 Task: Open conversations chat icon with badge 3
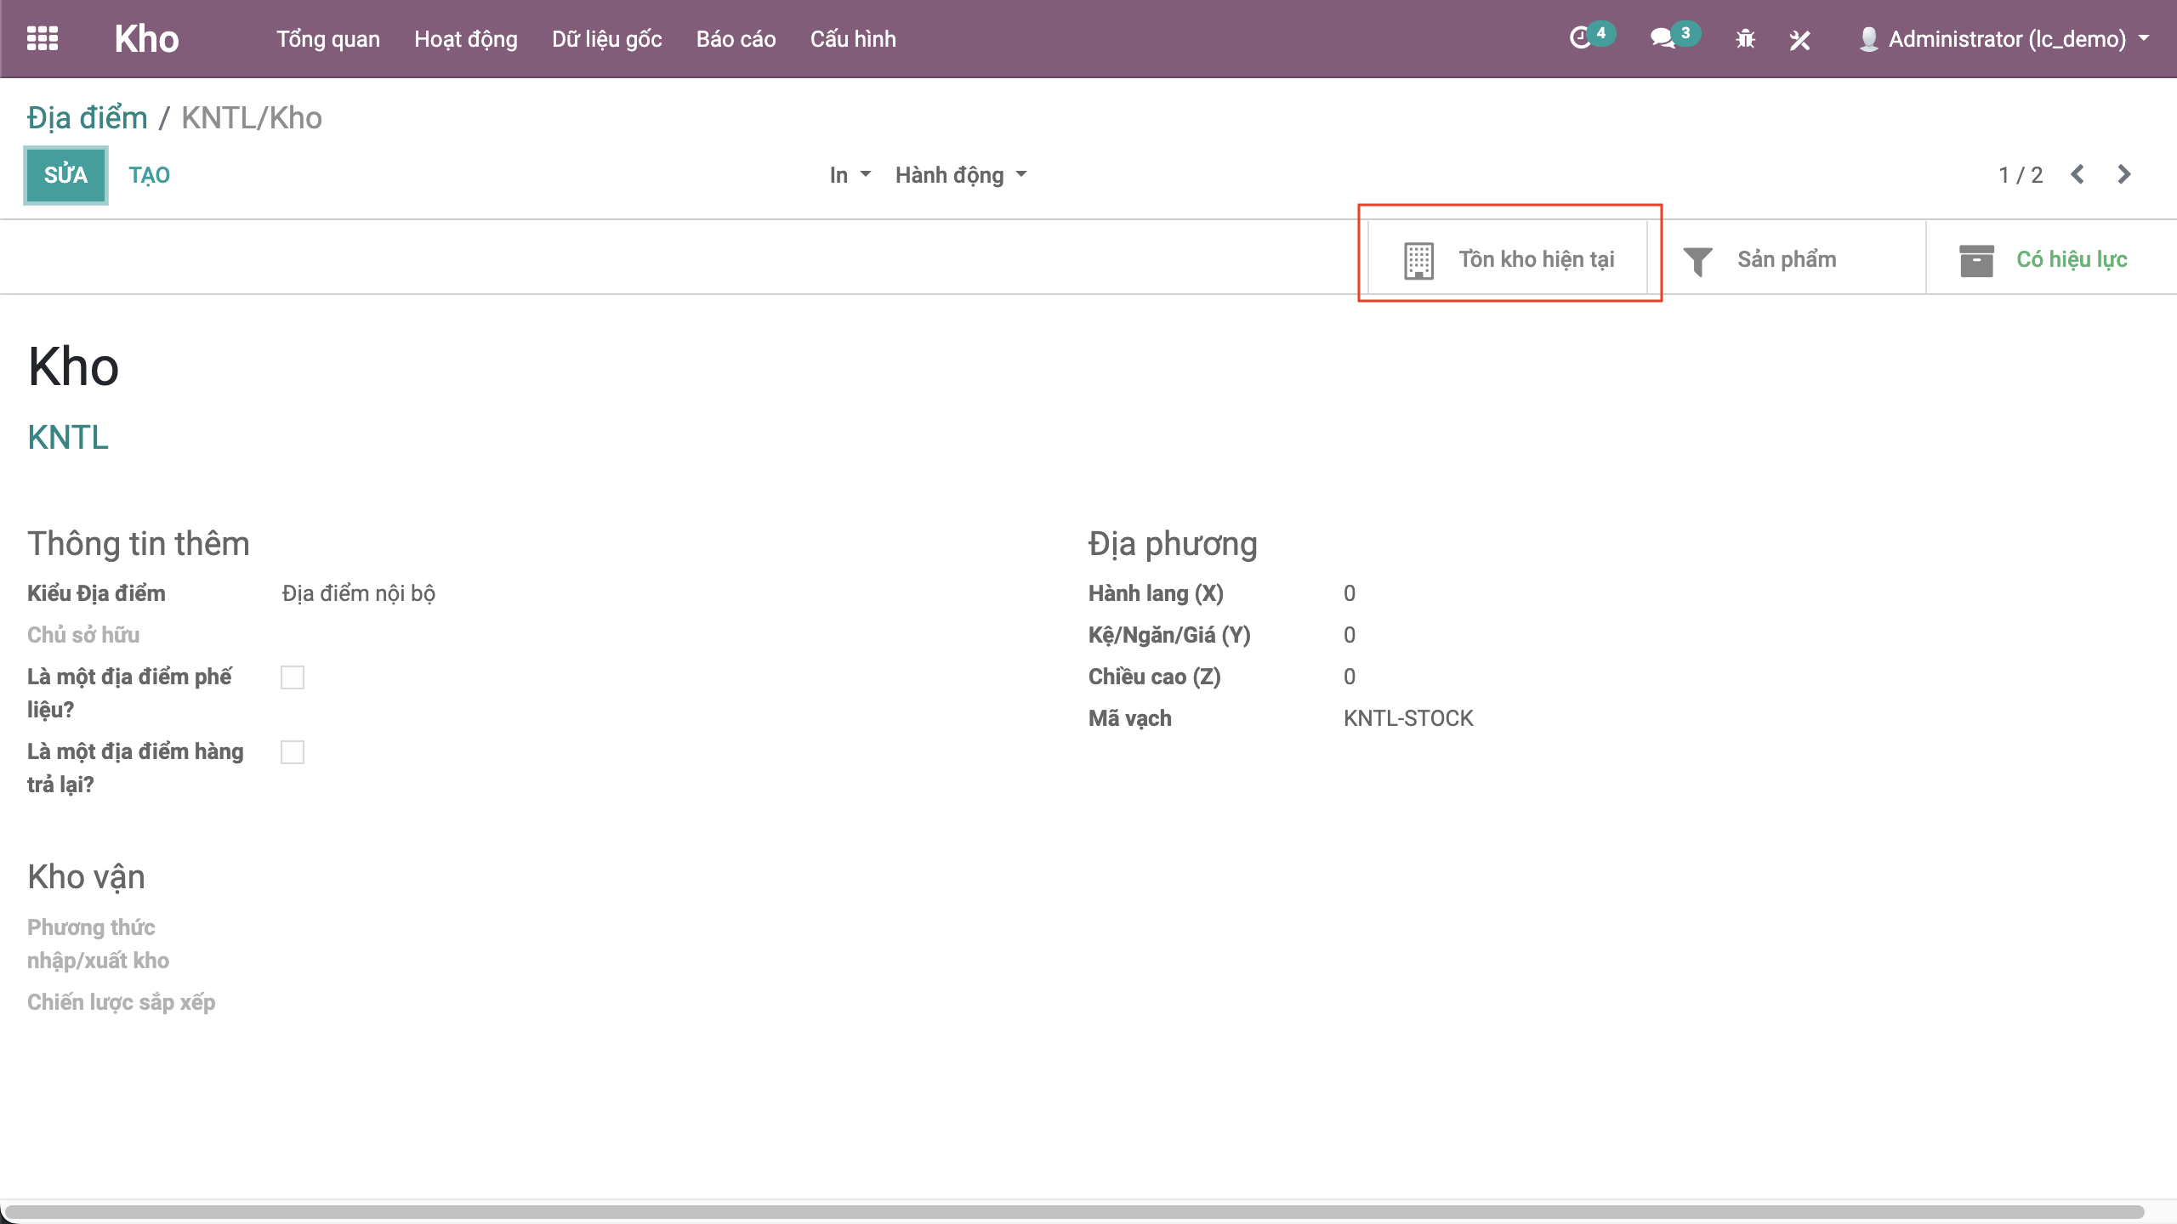pyautogui.click(x=1662, y=38)
